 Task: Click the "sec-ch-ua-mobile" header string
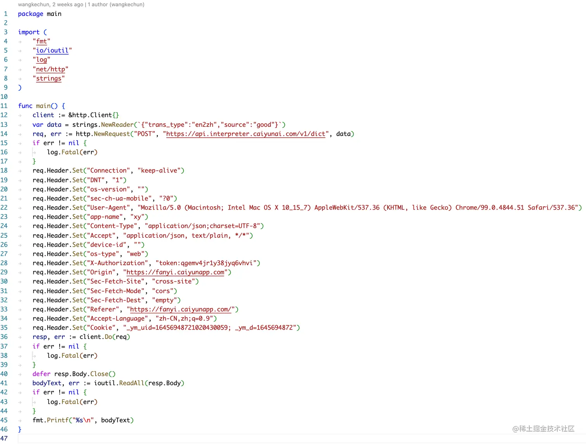[119, 199]
